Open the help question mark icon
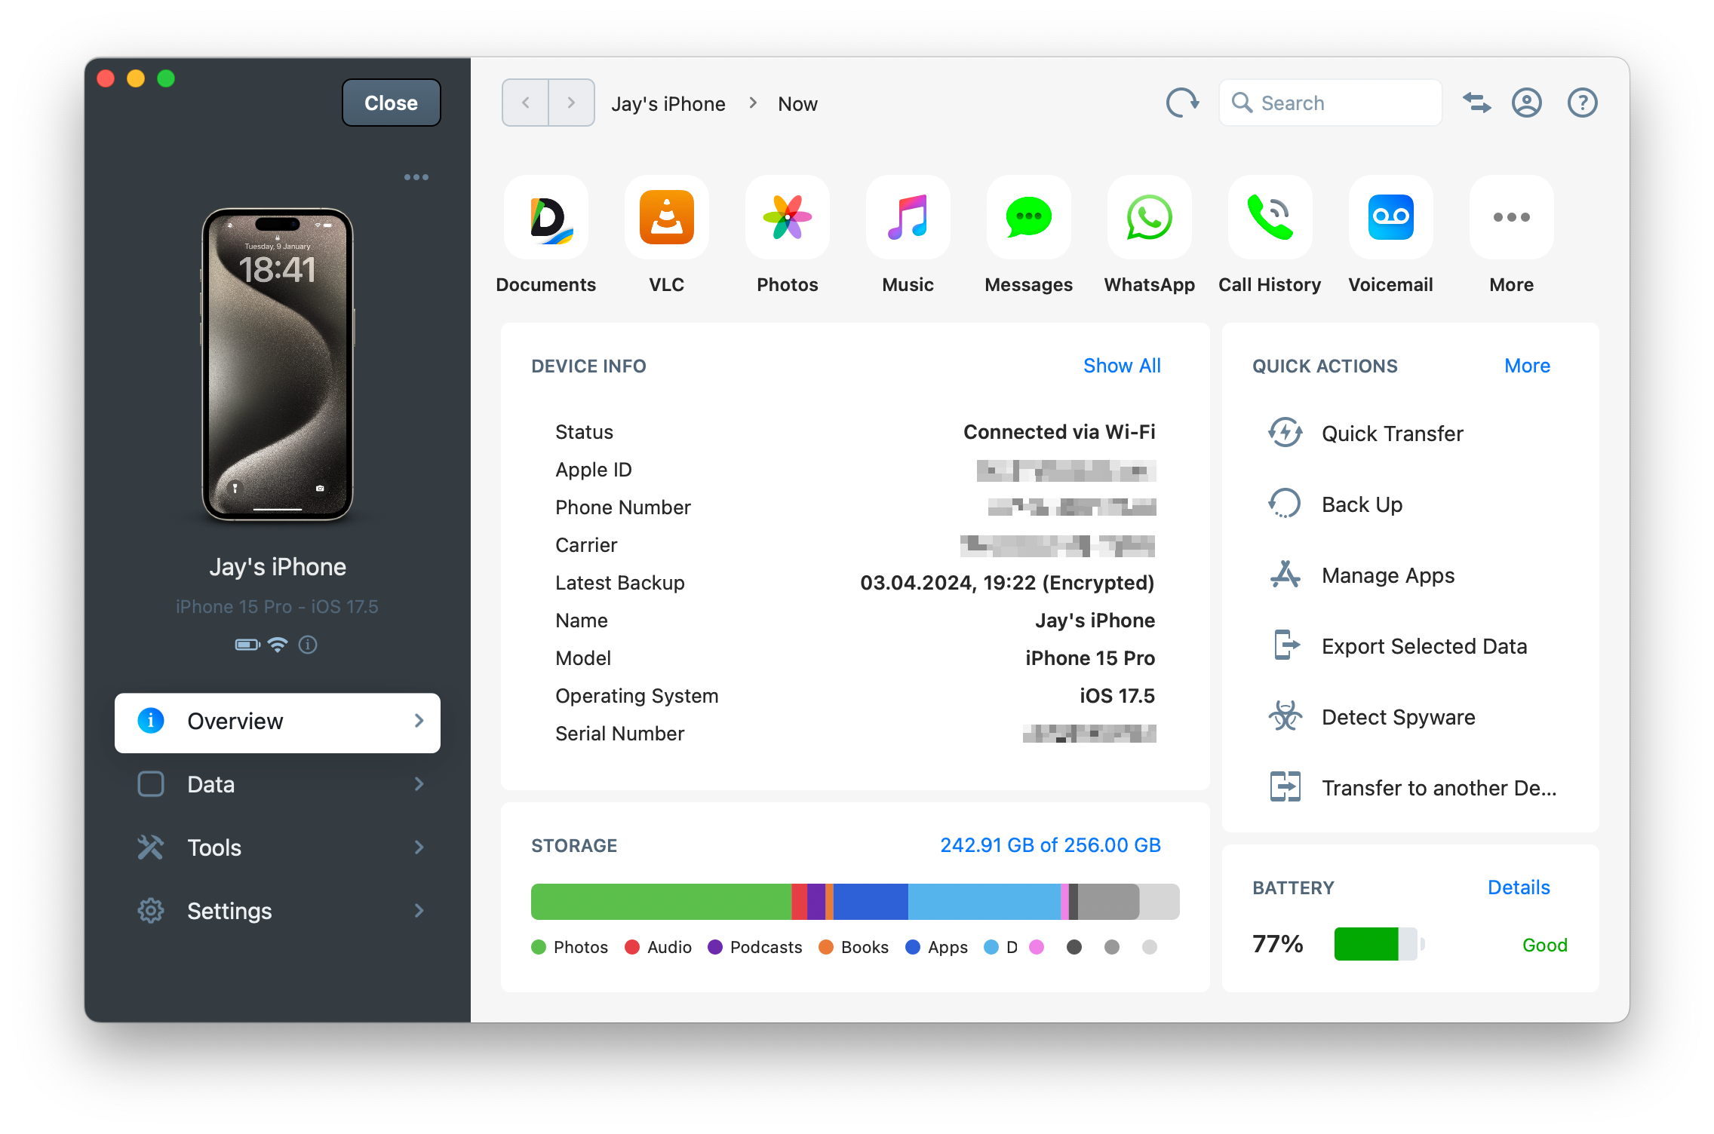Viewport: 1714px width, 1134px height. 1583,103
